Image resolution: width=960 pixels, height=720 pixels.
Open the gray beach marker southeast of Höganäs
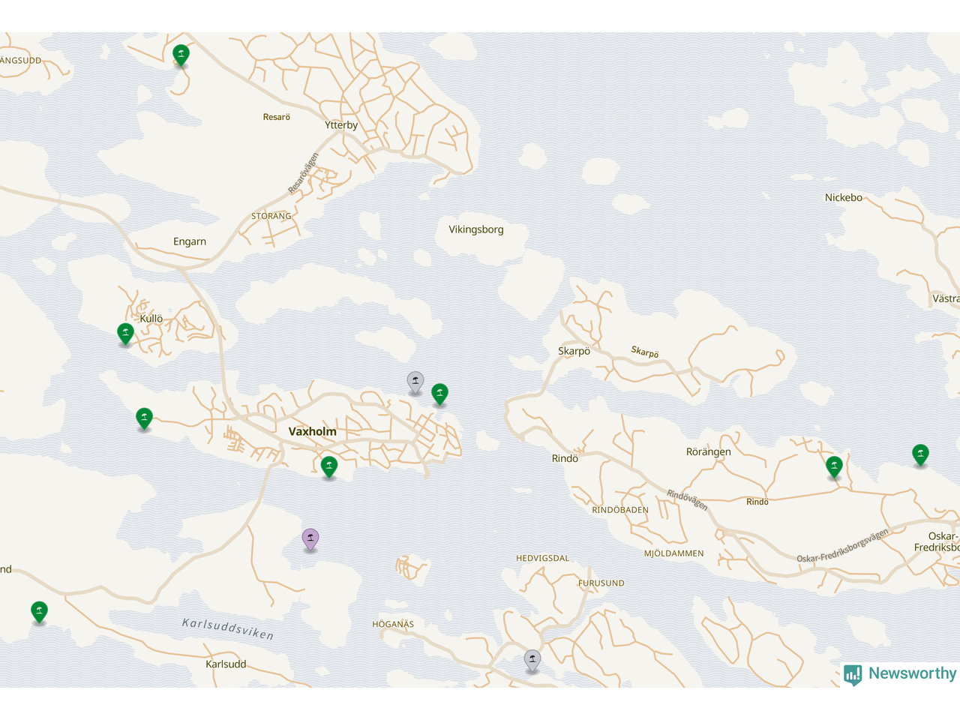532,660
